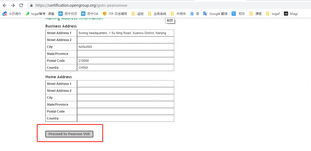Image resolution: width=311 pixels, height=151 pixels.
Task: Open the 今日待办 bookmark
Action: click(x=12, y=14)
